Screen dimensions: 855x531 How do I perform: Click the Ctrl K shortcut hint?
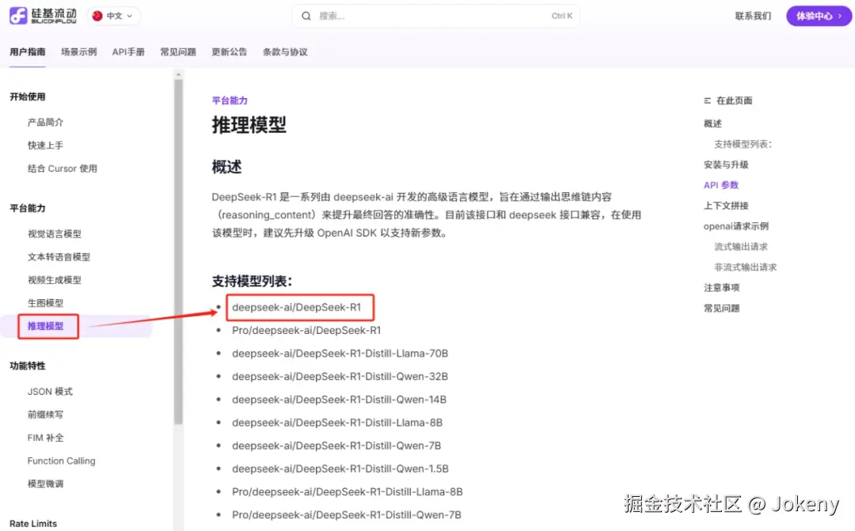(561, 16)
